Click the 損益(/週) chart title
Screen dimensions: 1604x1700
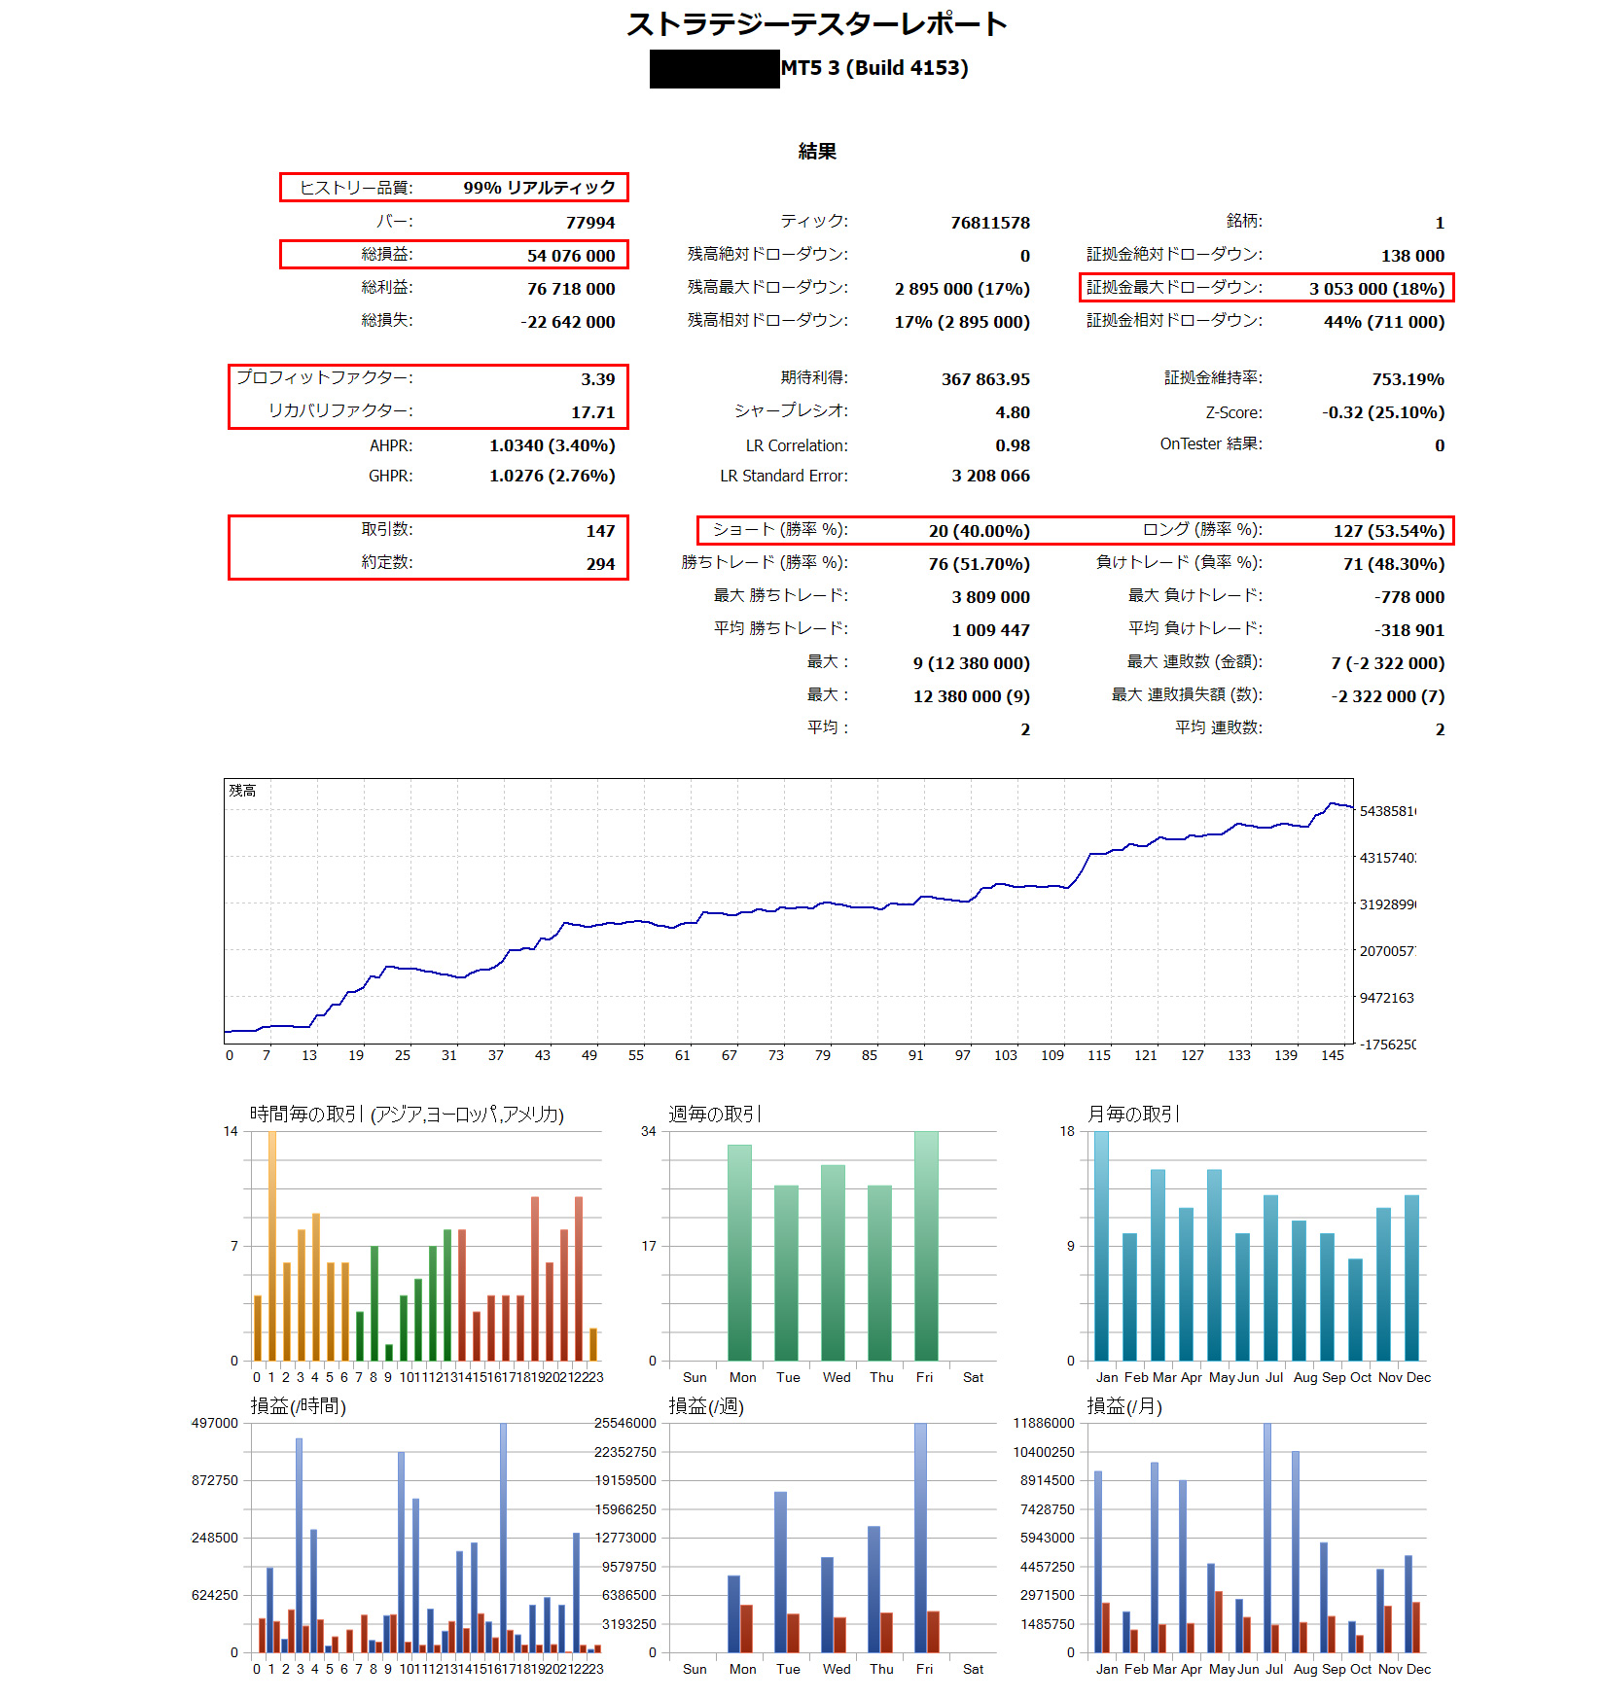(x=706, y=1406)
